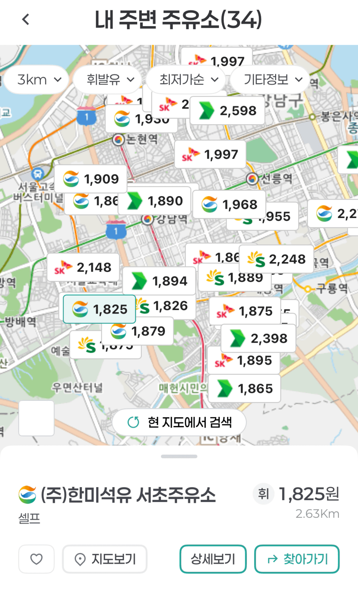Open the 3km radius dropdown
This screenshot has height=594, width=358.
pos(37,80)
